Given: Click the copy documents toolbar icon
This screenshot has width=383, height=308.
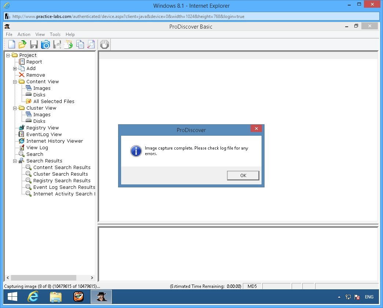Looking at the screenshot, I should pyautogui.click(x=80, y=44).
